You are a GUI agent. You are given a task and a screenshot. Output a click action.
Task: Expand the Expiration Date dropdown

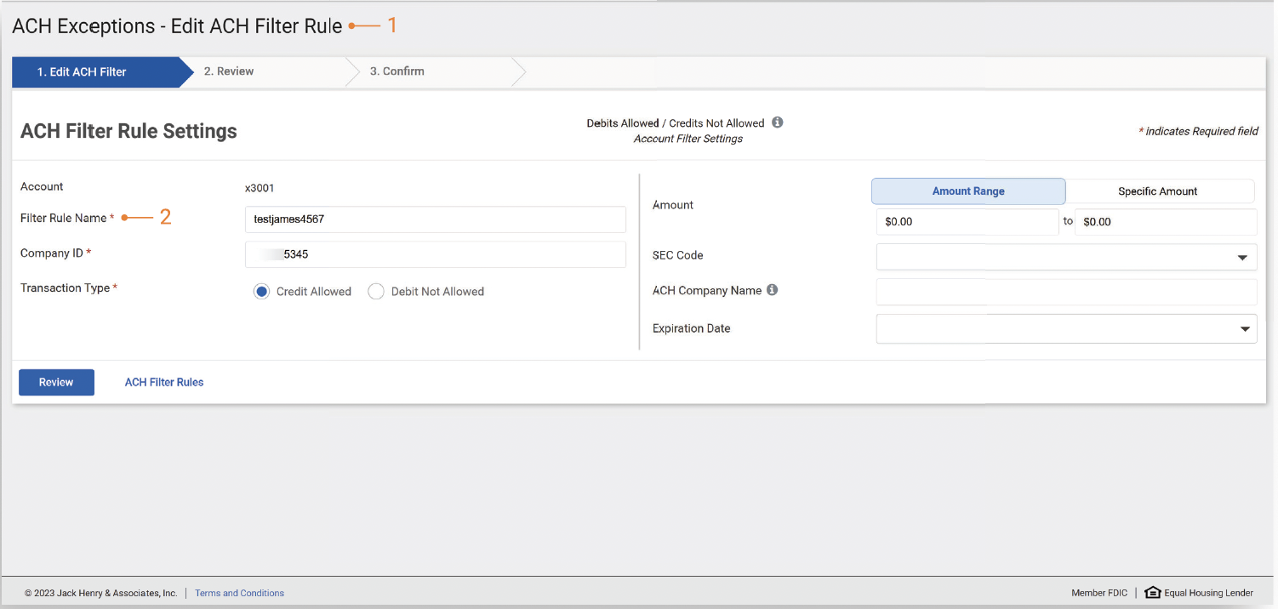1065,329
